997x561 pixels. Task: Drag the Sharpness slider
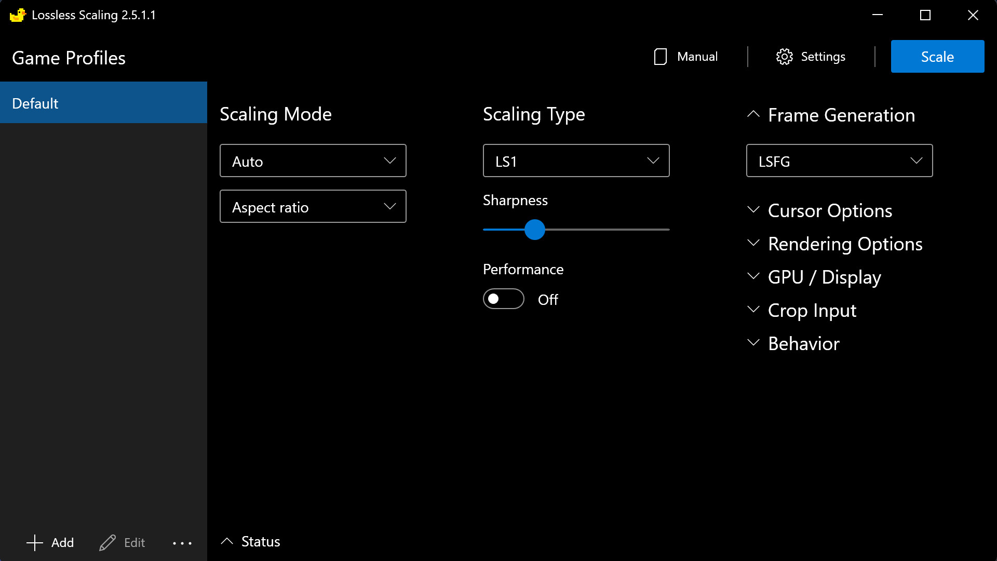point(534,230)
